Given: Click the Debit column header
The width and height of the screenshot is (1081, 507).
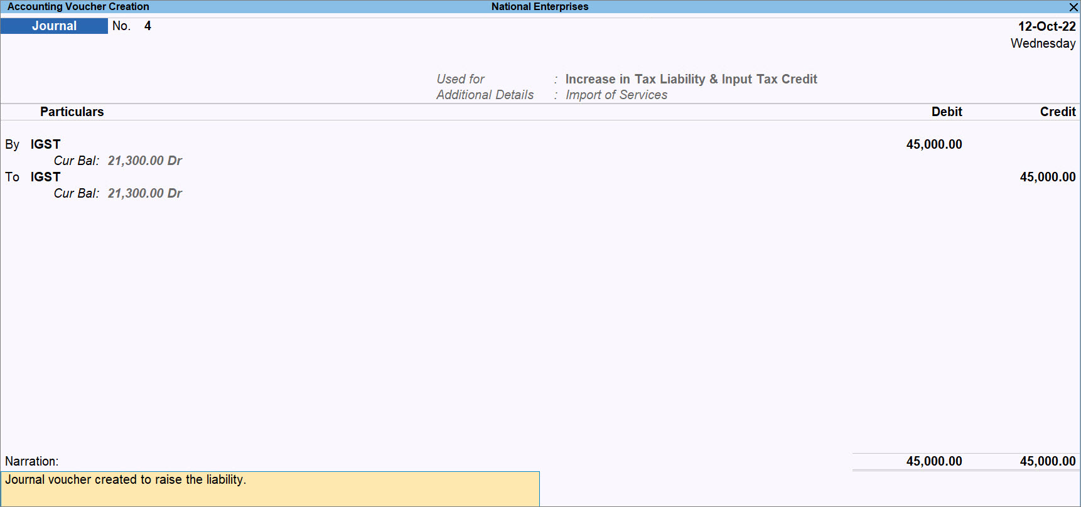Looking at the screenshot, I should click(x=947, y=112).
